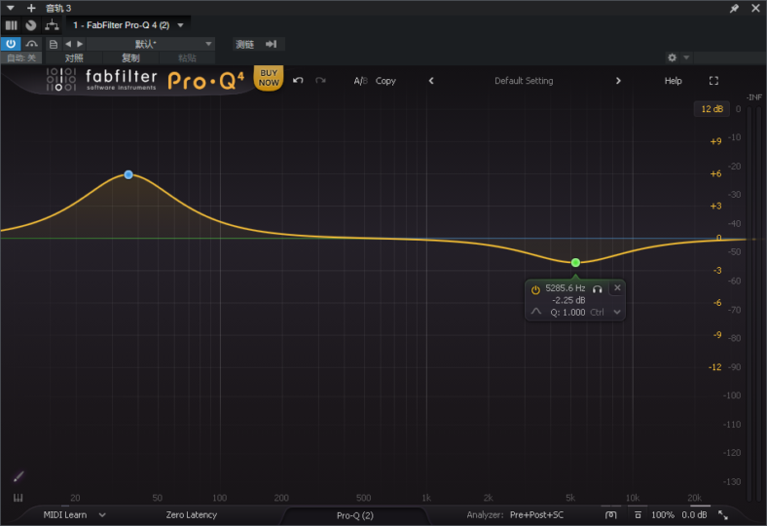Click the redo arrow icon

321,81
